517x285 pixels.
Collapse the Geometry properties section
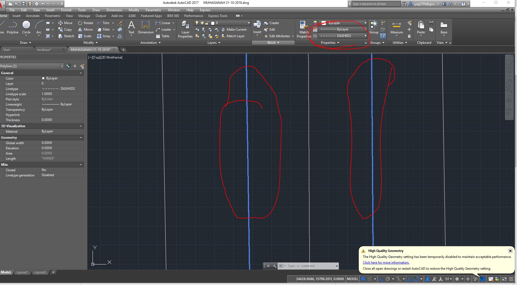click(81, 138)
